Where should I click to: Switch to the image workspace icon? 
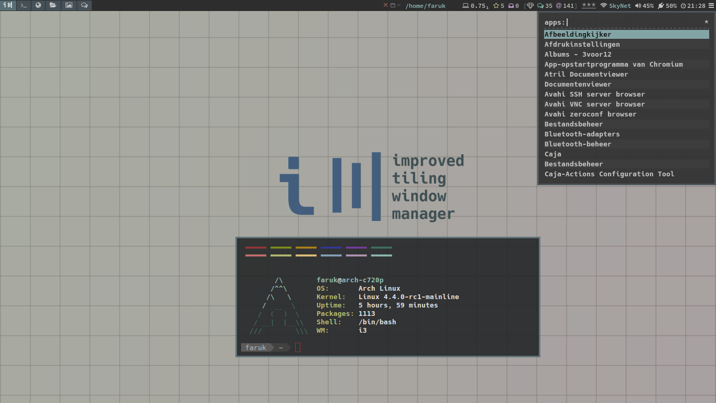69,5
